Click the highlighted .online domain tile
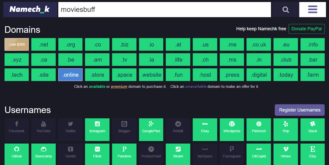329x165 pixels. tap(70, 75)
